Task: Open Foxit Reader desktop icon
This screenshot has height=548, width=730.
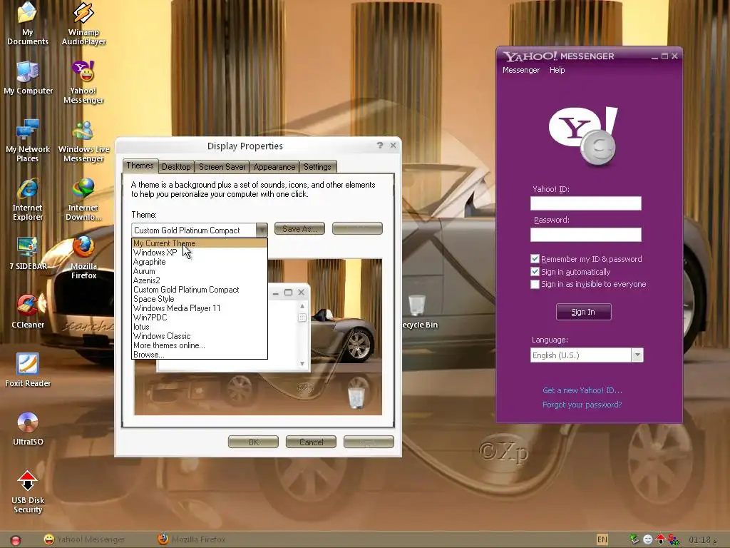Action: (x=28, y=370)
